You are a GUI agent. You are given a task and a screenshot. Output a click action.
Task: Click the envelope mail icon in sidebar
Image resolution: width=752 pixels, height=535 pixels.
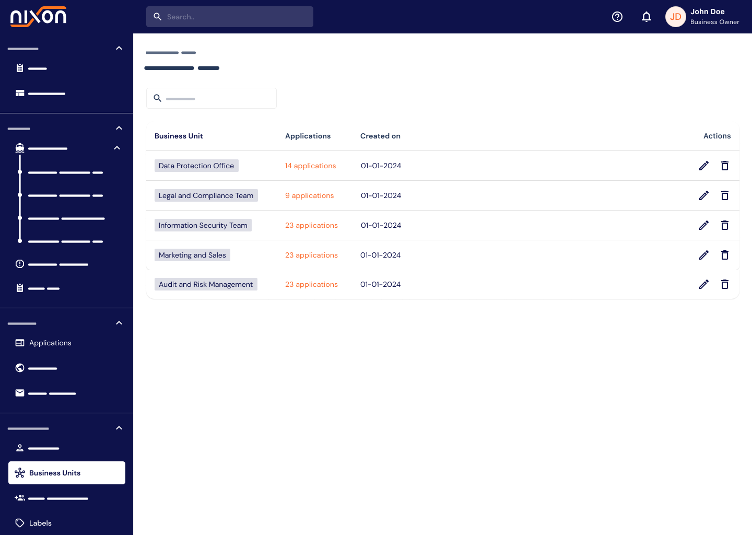coord(20,393)
